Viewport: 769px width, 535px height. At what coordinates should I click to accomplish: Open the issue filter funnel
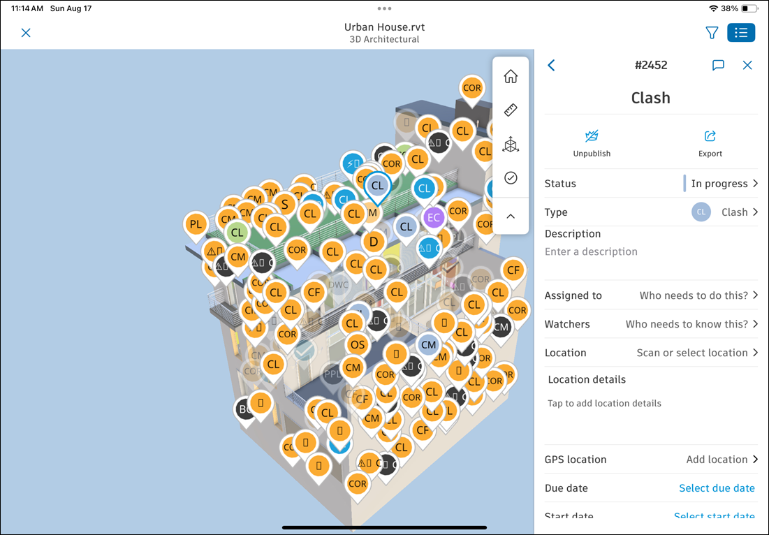[712, 33]
